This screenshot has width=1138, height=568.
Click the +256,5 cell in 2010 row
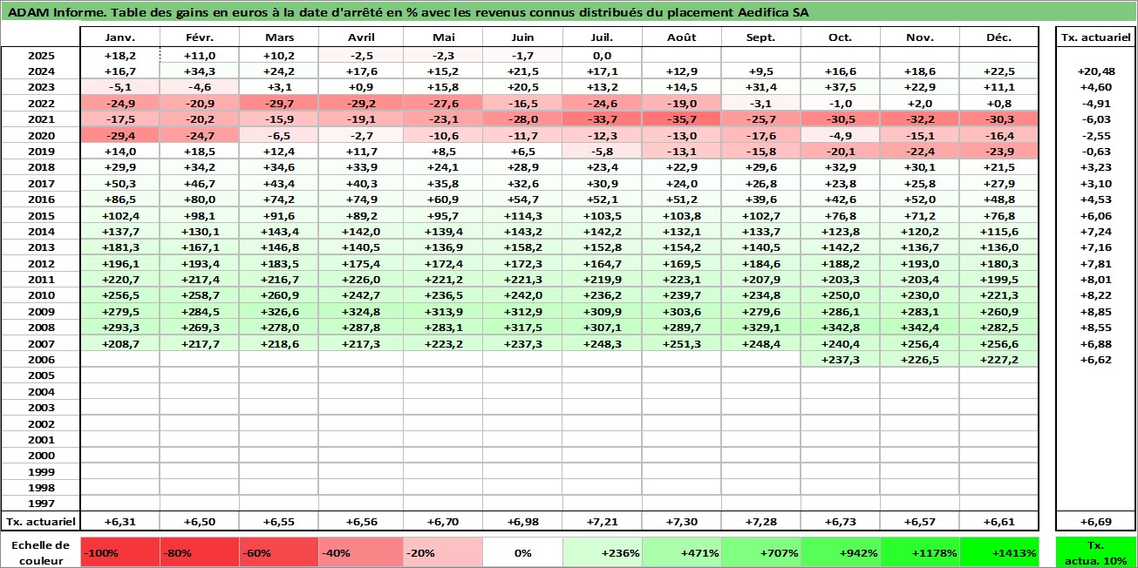(119, 295)
